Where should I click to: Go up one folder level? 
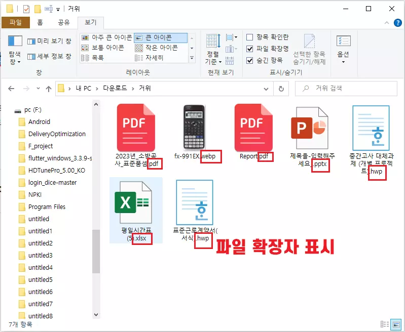coord(49,89)
